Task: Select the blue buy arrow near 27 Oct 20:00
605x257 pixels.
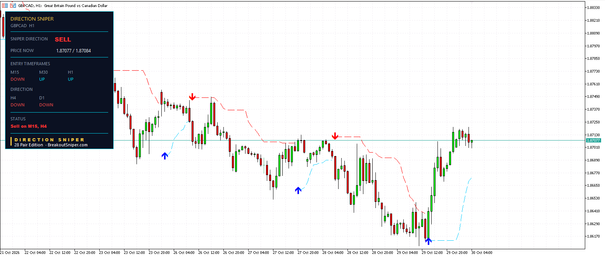Action: (298, 190)
